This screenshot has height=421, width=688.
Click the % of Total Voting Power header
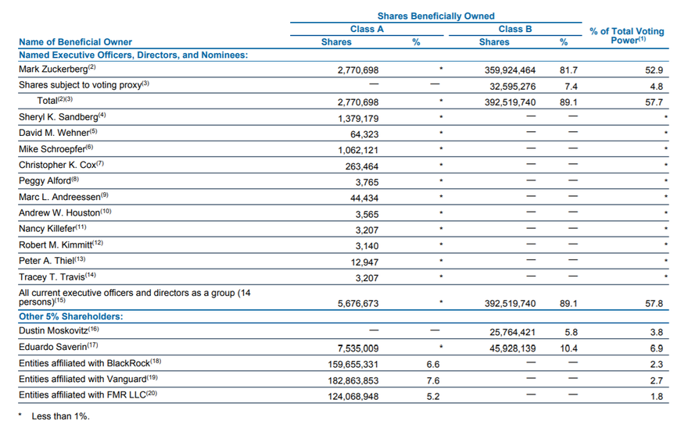(627, 36)
